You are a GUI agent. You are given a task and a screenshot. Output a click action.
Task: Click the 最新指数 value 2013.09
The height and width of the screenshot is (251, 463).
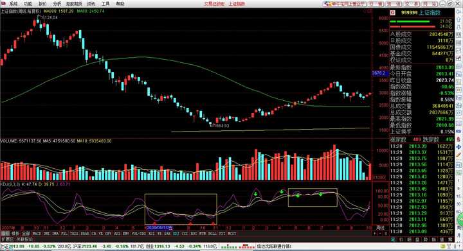click(444, 67)
